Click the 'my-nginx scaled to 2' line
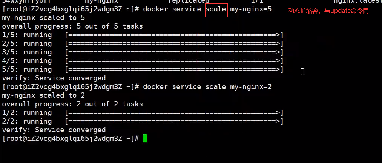The image size is (382, 163). [43, 95]
